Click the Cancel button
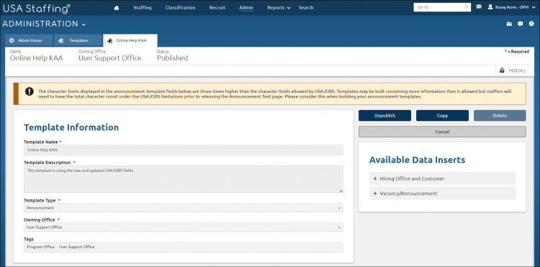This screenshot has height=267, width=540. point(442,132)
